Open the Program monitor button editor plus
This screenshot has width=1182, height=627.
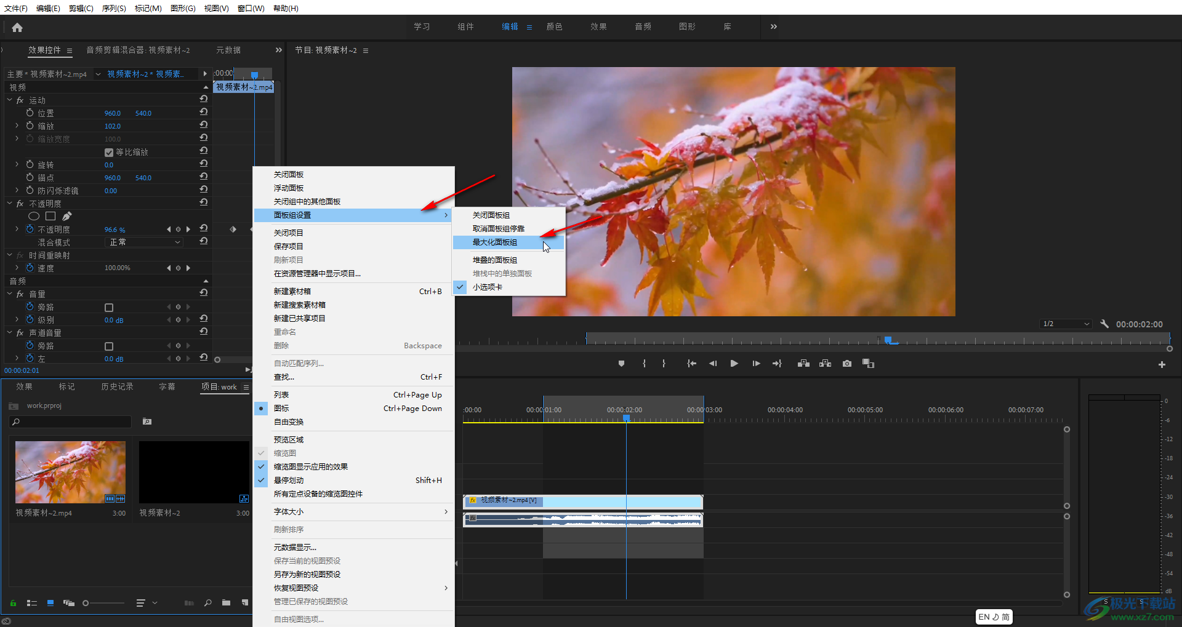(1162, 365)
